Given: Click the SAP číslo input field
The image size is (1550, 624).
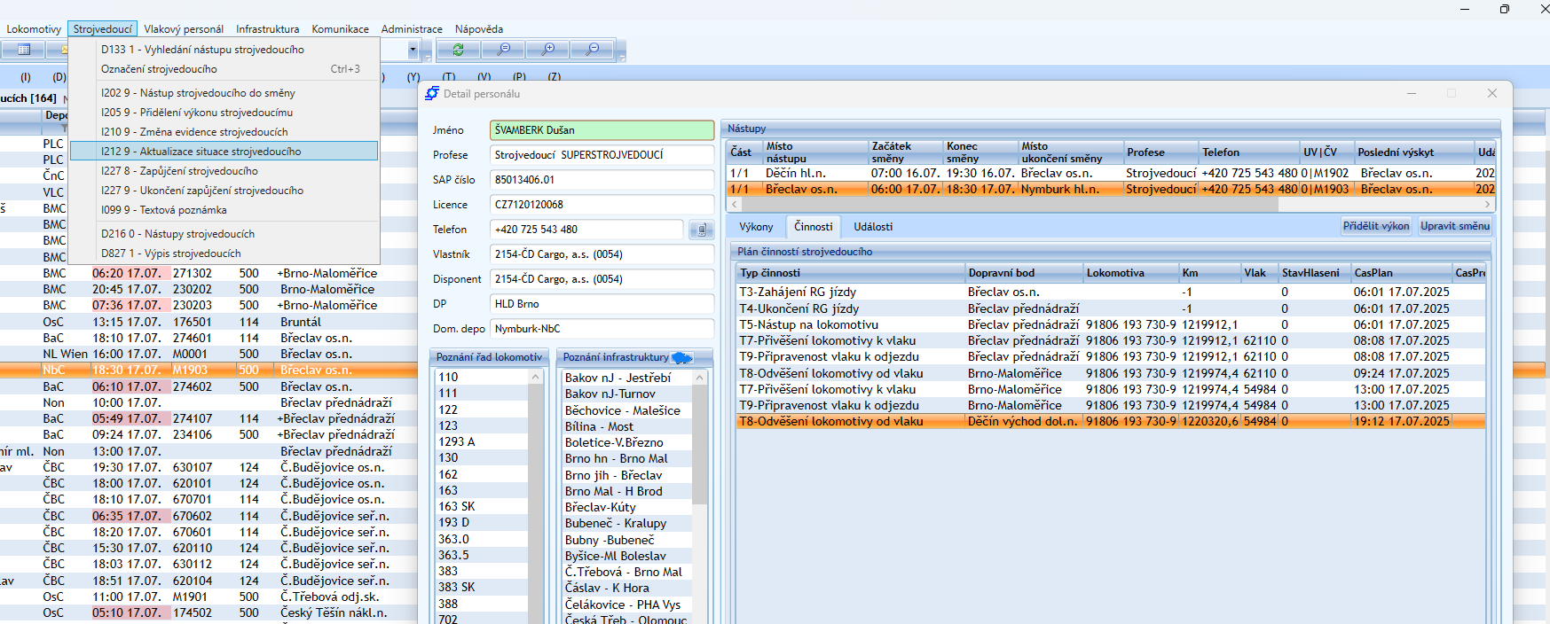Looking at the screenshot, I should tap(602, 180).
